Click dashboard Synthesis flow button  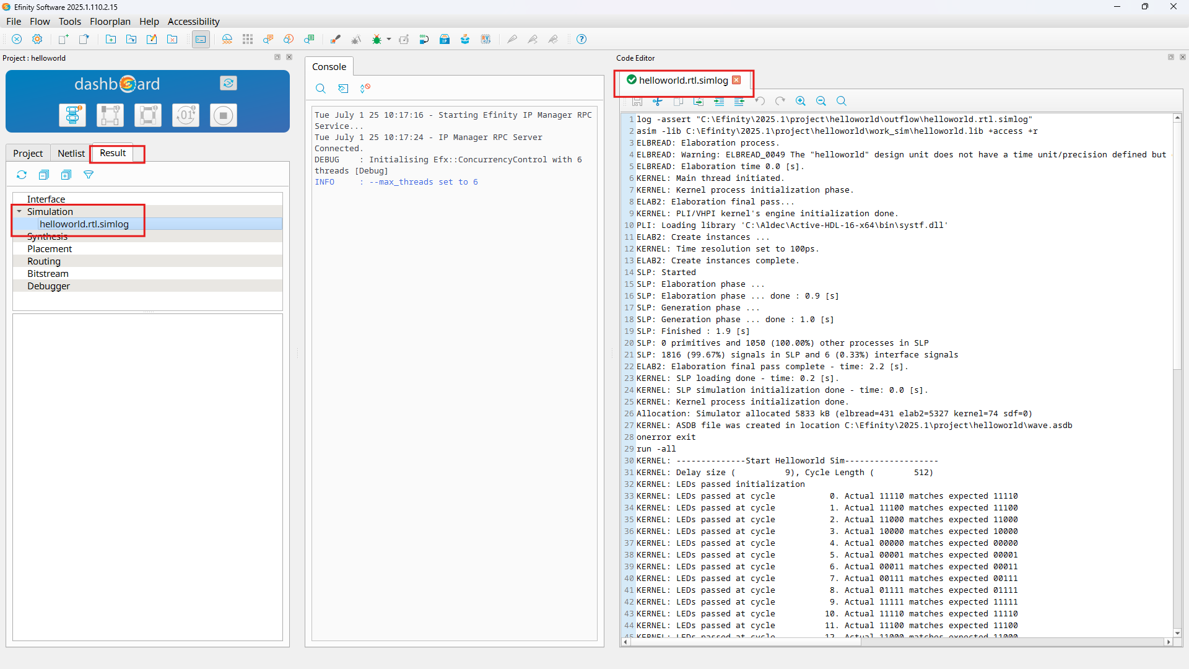(x=72, y=115)
